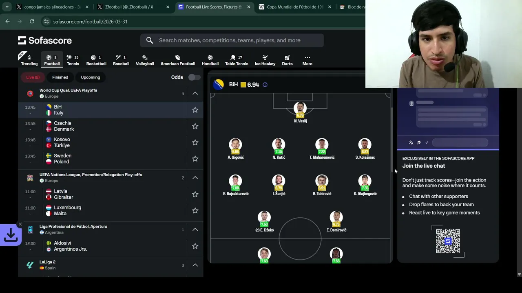Focus the search matches input field
522x293 pixels.
[x=232, y=40]
